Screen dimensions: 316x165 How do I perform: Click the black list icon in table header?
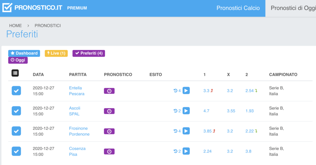15,73
